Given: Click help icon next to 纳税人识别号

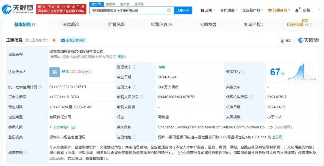Looking at the screenshot, I should pyautogui.click(x=142, y=97).
